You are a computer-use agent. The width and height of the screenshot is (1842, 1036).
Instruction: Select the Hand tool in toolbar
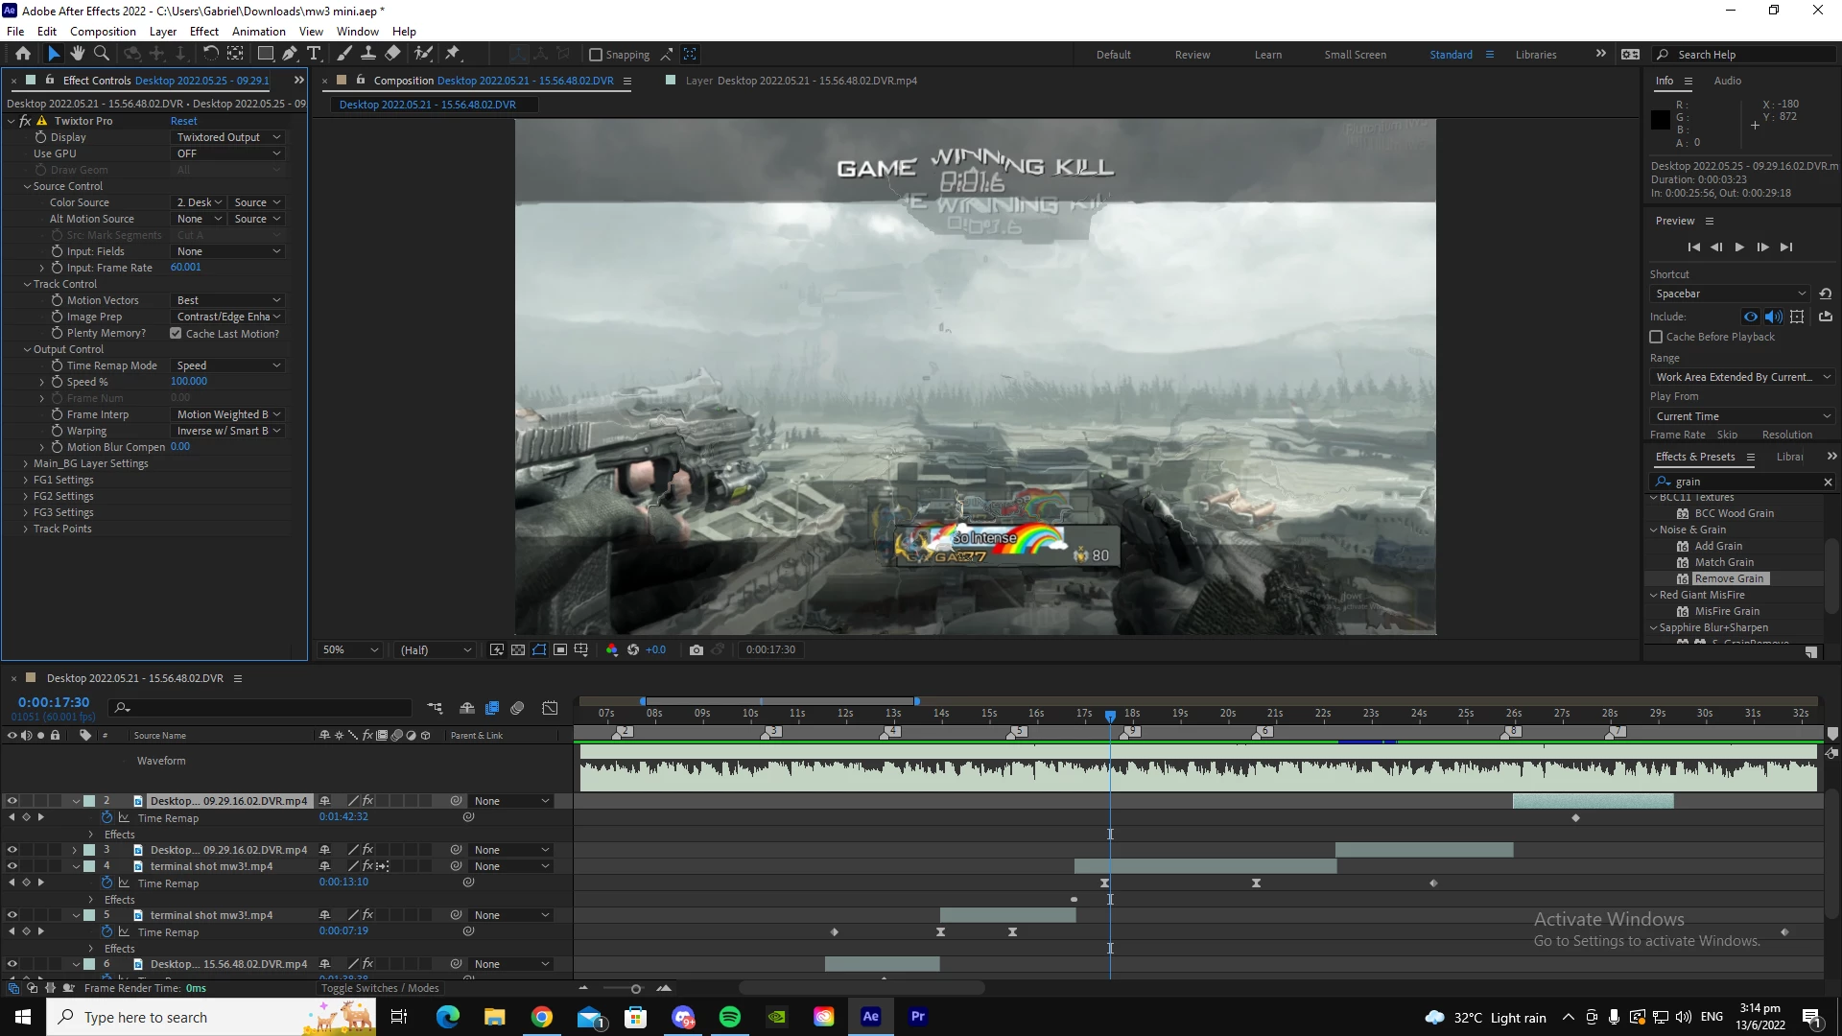click(x=78, y=54)
